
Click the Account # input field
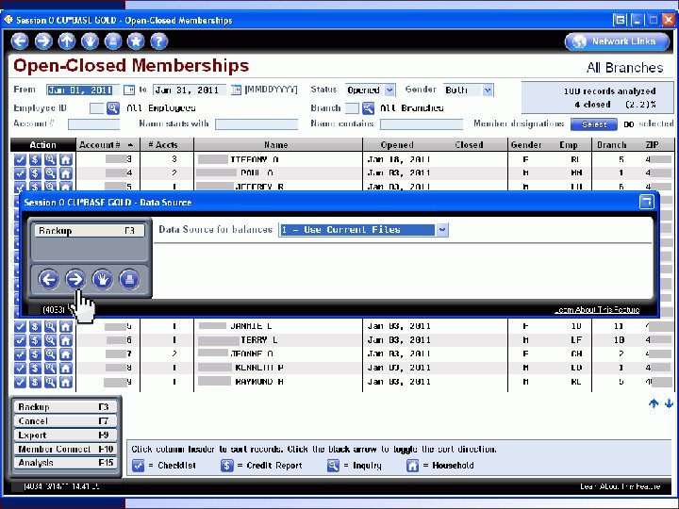point(93,124)
